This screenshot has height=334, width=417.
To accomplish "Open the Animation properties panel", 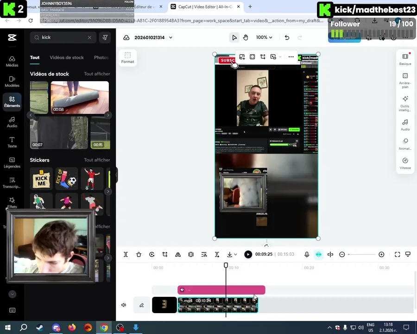I will (x=405, y=144).
